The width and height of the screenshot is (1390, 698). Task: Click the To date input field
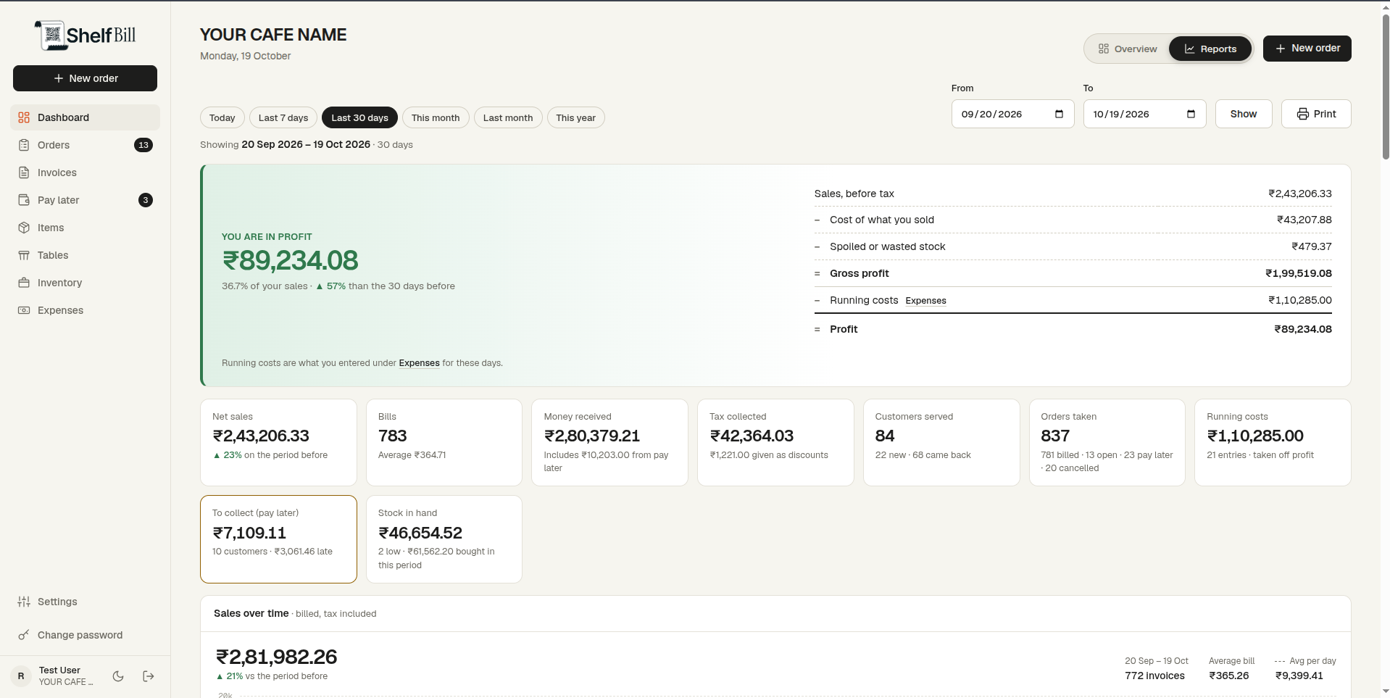click(1144, 114)
